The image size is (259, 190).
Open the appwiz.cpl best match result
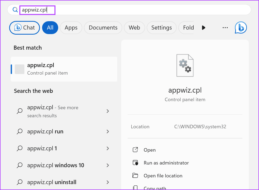click(x=64, y=69)
